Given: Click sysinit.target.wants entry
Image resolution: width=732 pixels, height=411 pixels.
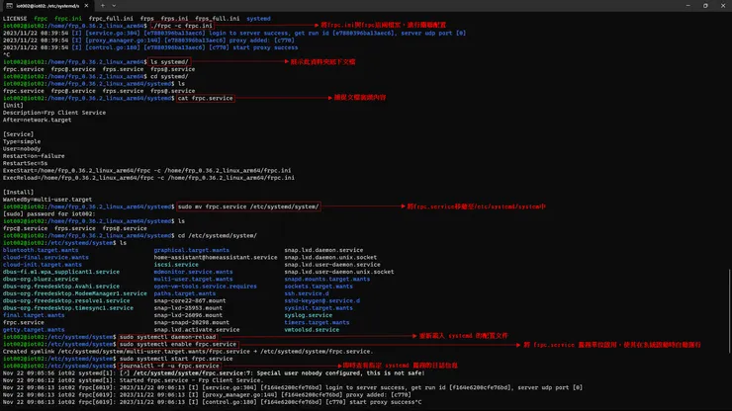Looking at the screenshot, I should click(x=319, y=308).
